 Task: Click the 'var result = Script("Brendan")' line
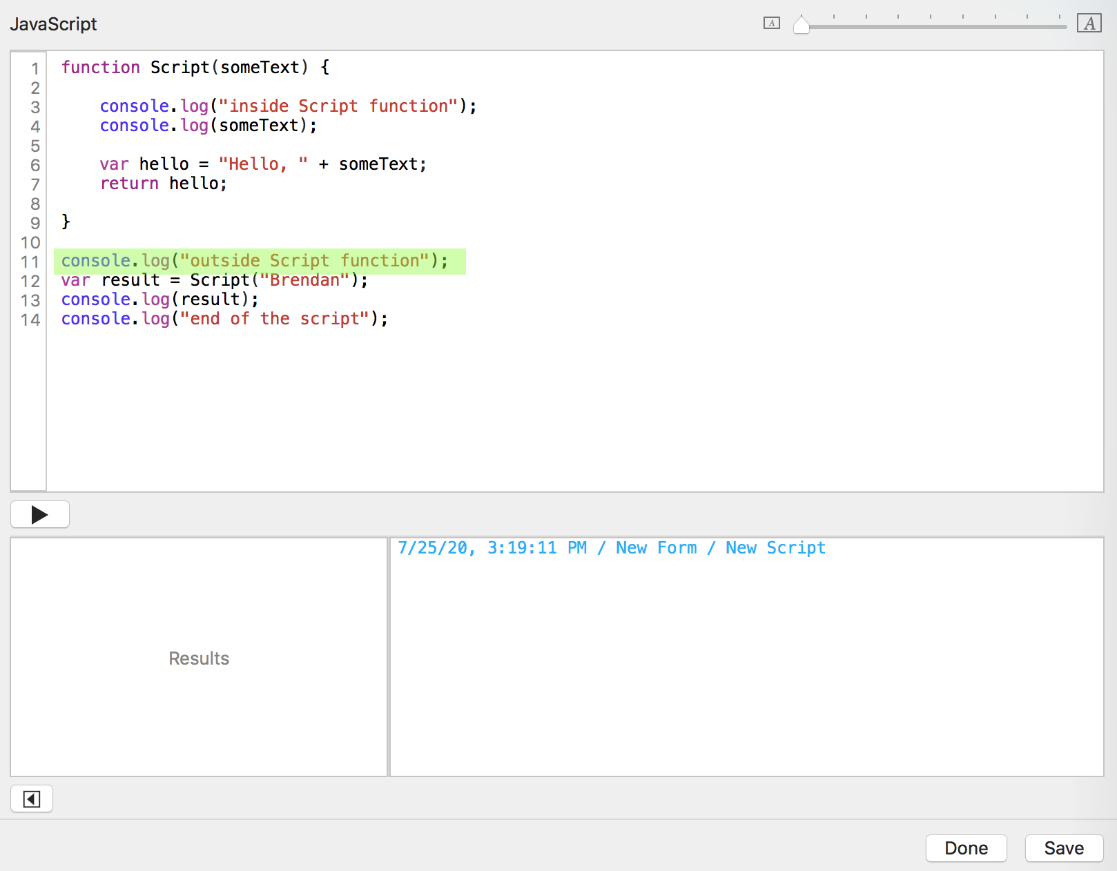point(214,280)
